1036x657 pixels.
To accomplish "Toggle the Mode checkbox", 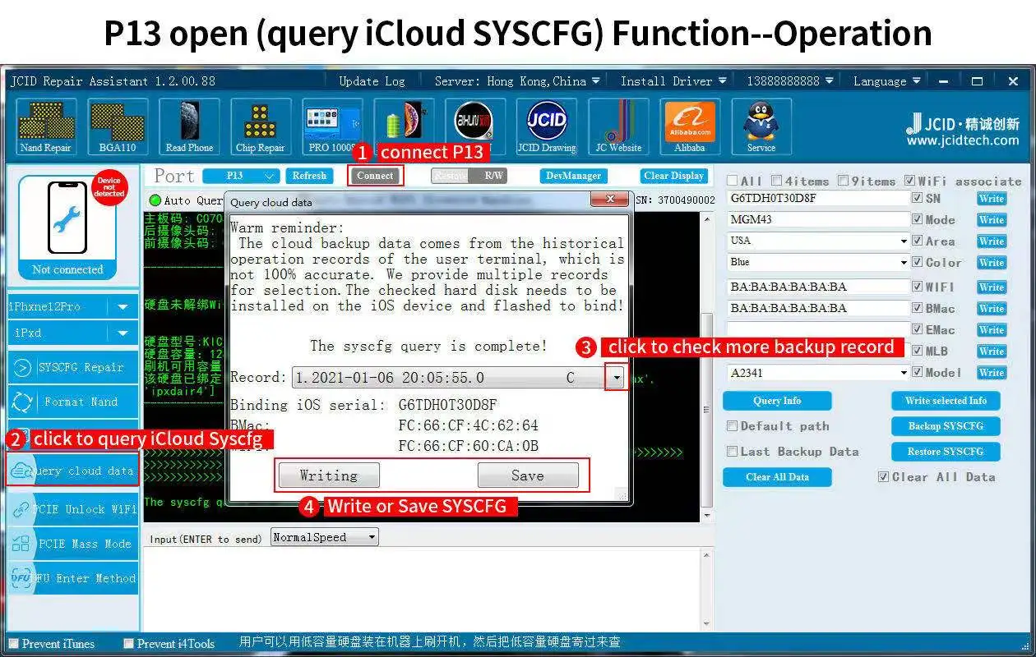I will click(x=918, y=219).
